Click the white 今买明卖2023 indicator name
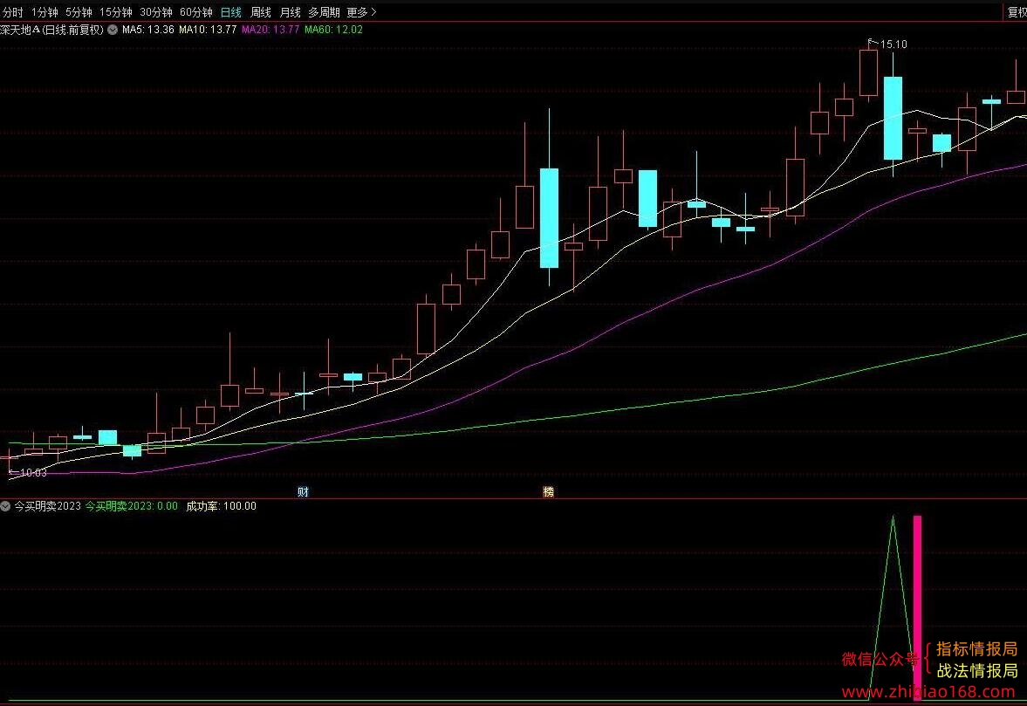Screen dimensions: 1027x706 [47, 506]
